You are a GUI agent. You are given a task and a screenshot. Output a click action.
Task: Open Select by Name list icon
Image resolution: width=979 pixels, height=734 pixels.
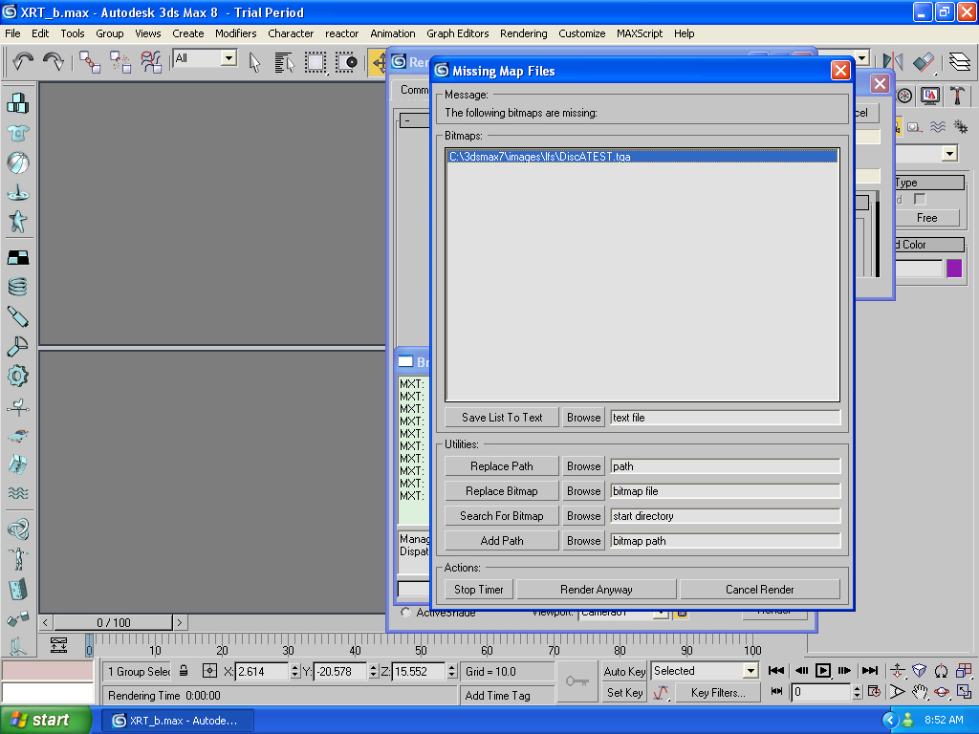click(x=284, y=62)
